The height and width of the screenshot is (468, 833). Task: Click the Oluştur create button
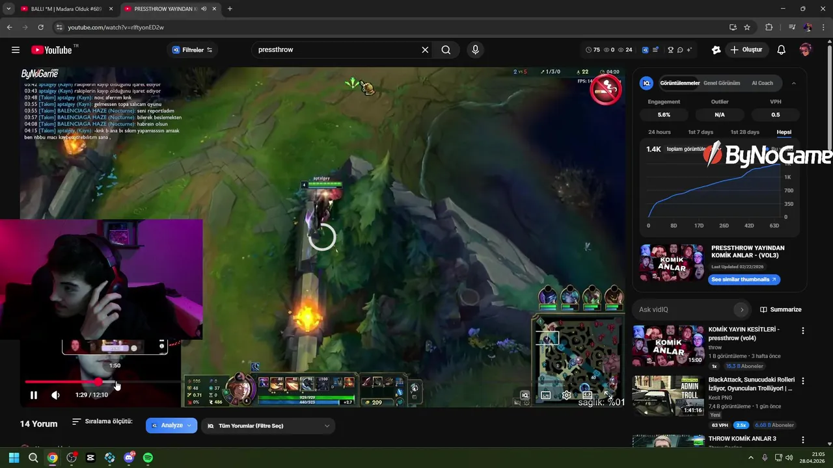click(746, 50)
